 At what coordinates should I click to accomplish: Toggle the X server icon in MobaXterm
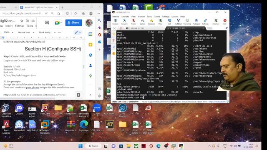(x=216, y=22)
